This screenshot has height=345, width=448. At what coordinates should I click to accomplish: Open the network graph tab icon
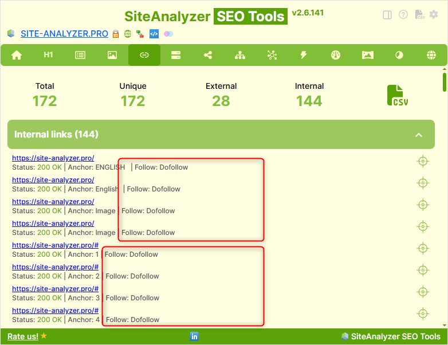(272, 55)
